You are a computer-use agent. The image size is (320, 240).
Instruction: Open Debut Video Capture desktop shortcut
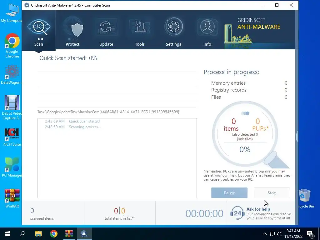[12, 107]
